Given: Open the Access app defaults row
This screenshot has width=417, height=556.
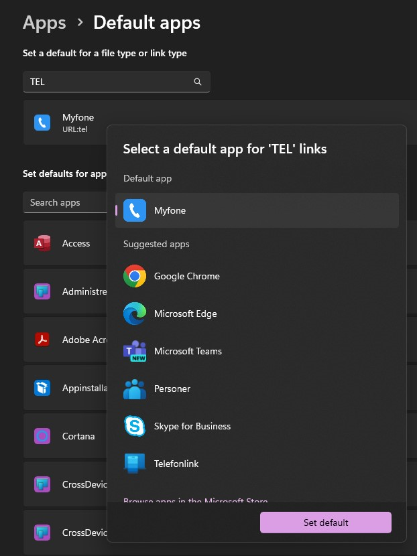Looking at the screenshot, I should tap(65, 243).
